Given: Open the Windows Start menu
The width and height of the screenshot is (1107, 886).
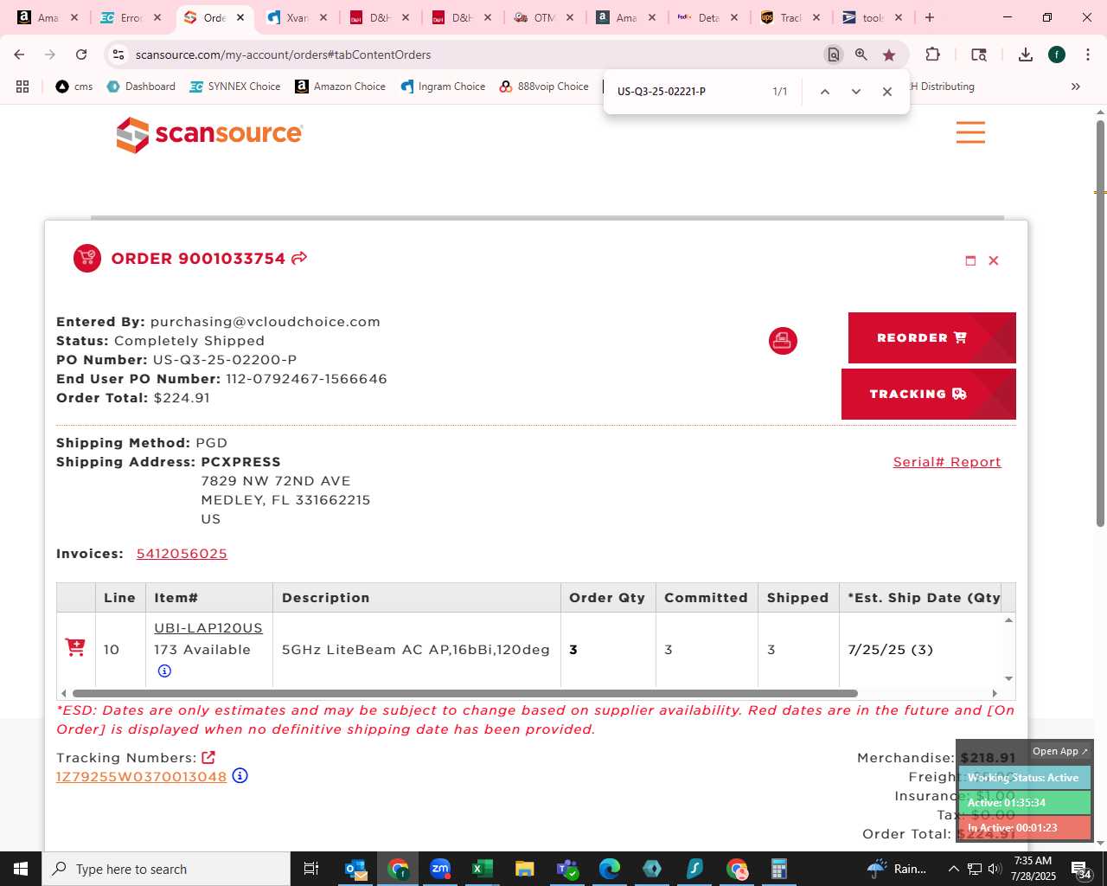Looking at the screenshot, I should (x=21, y=869).
